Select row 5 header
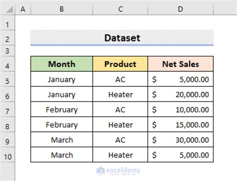This screenshot has height=181, width=237. [x=7, y=79]
